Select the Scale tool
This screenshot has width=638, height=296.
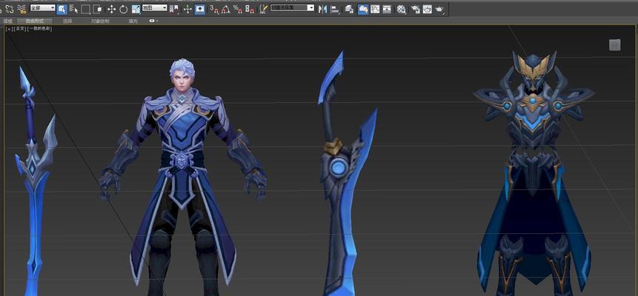coord(136,9)
